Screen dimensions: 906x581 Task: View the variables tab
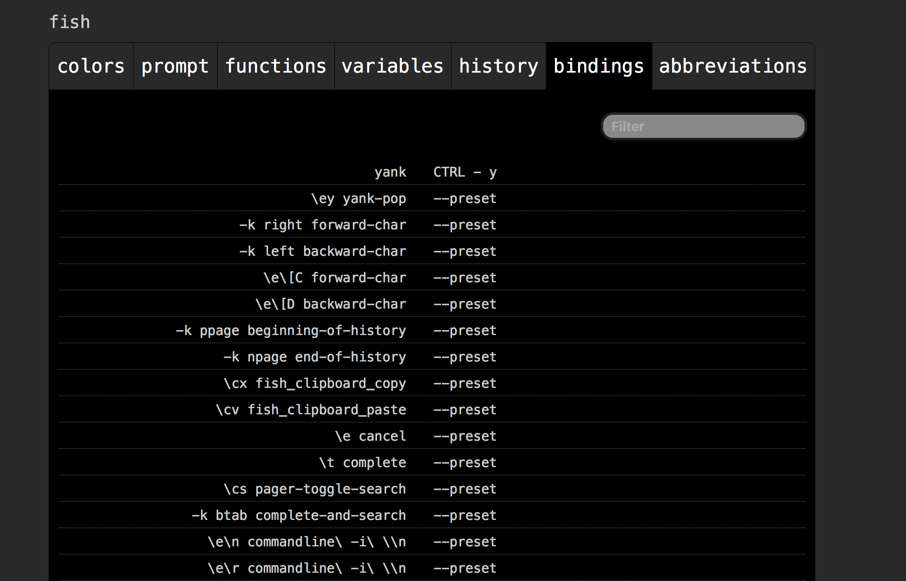(392, 66)
